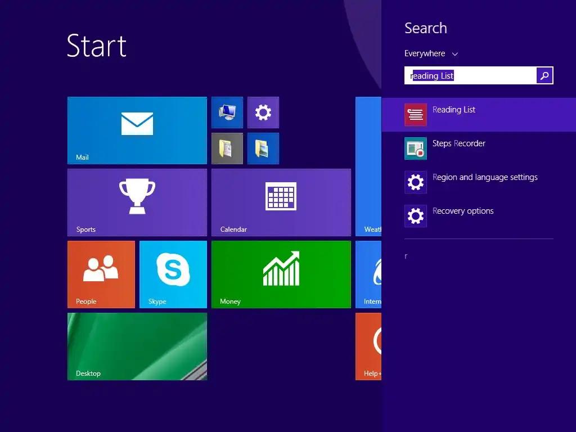This screenshot has width=576, height=432.
Task: Expand the Everywhere search scope dropdown
Action: point(431,53)
